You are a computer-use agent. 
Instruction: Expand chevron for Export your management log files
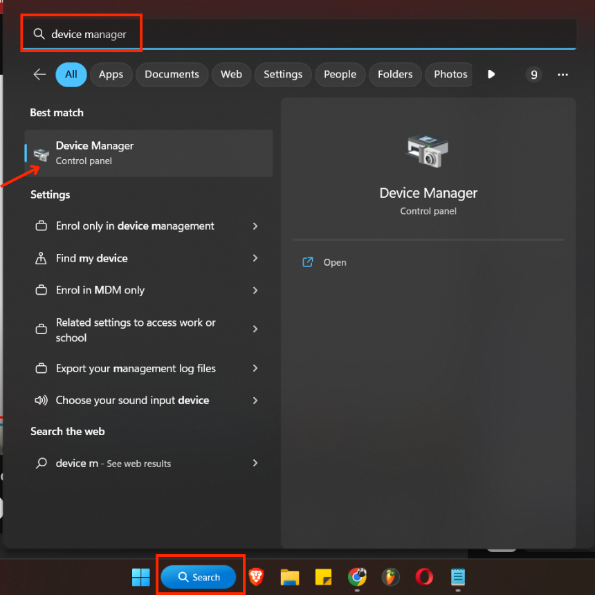[255, 368]
